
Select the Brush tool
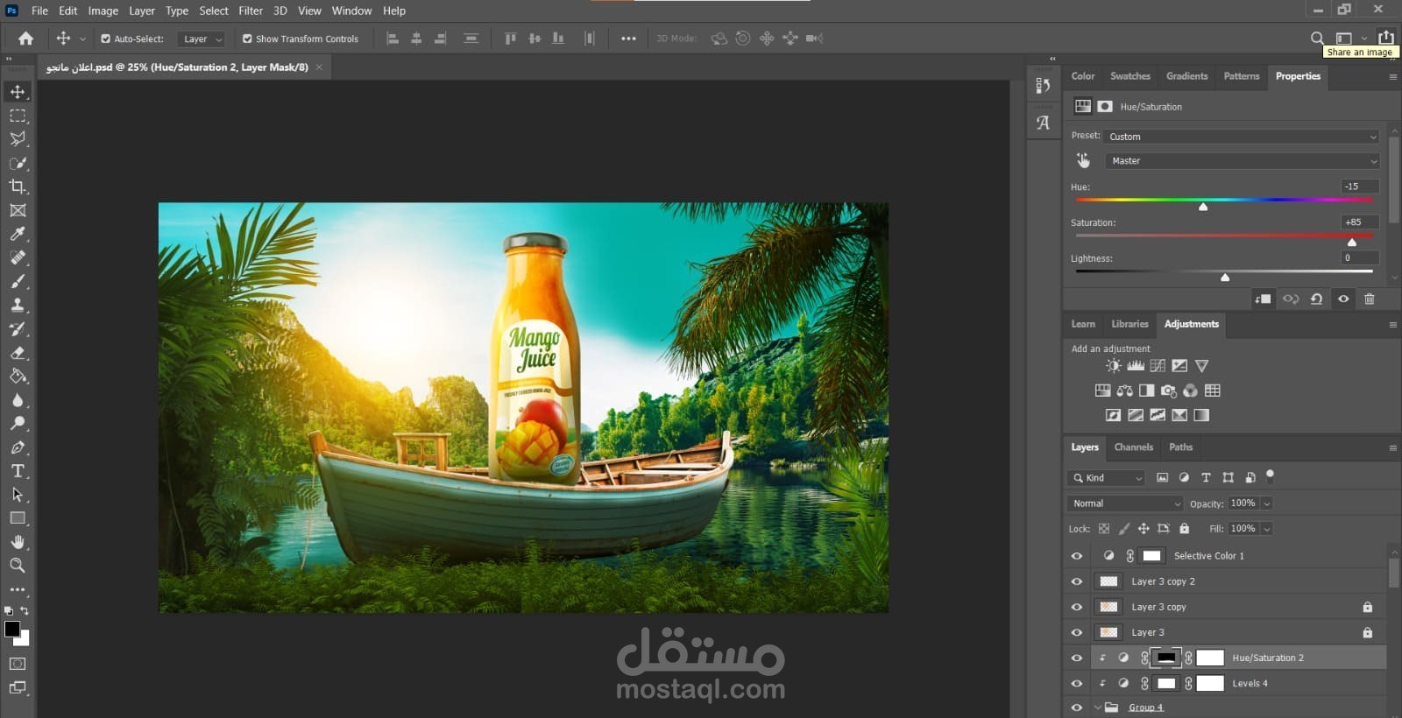click(x=18, y=281)
